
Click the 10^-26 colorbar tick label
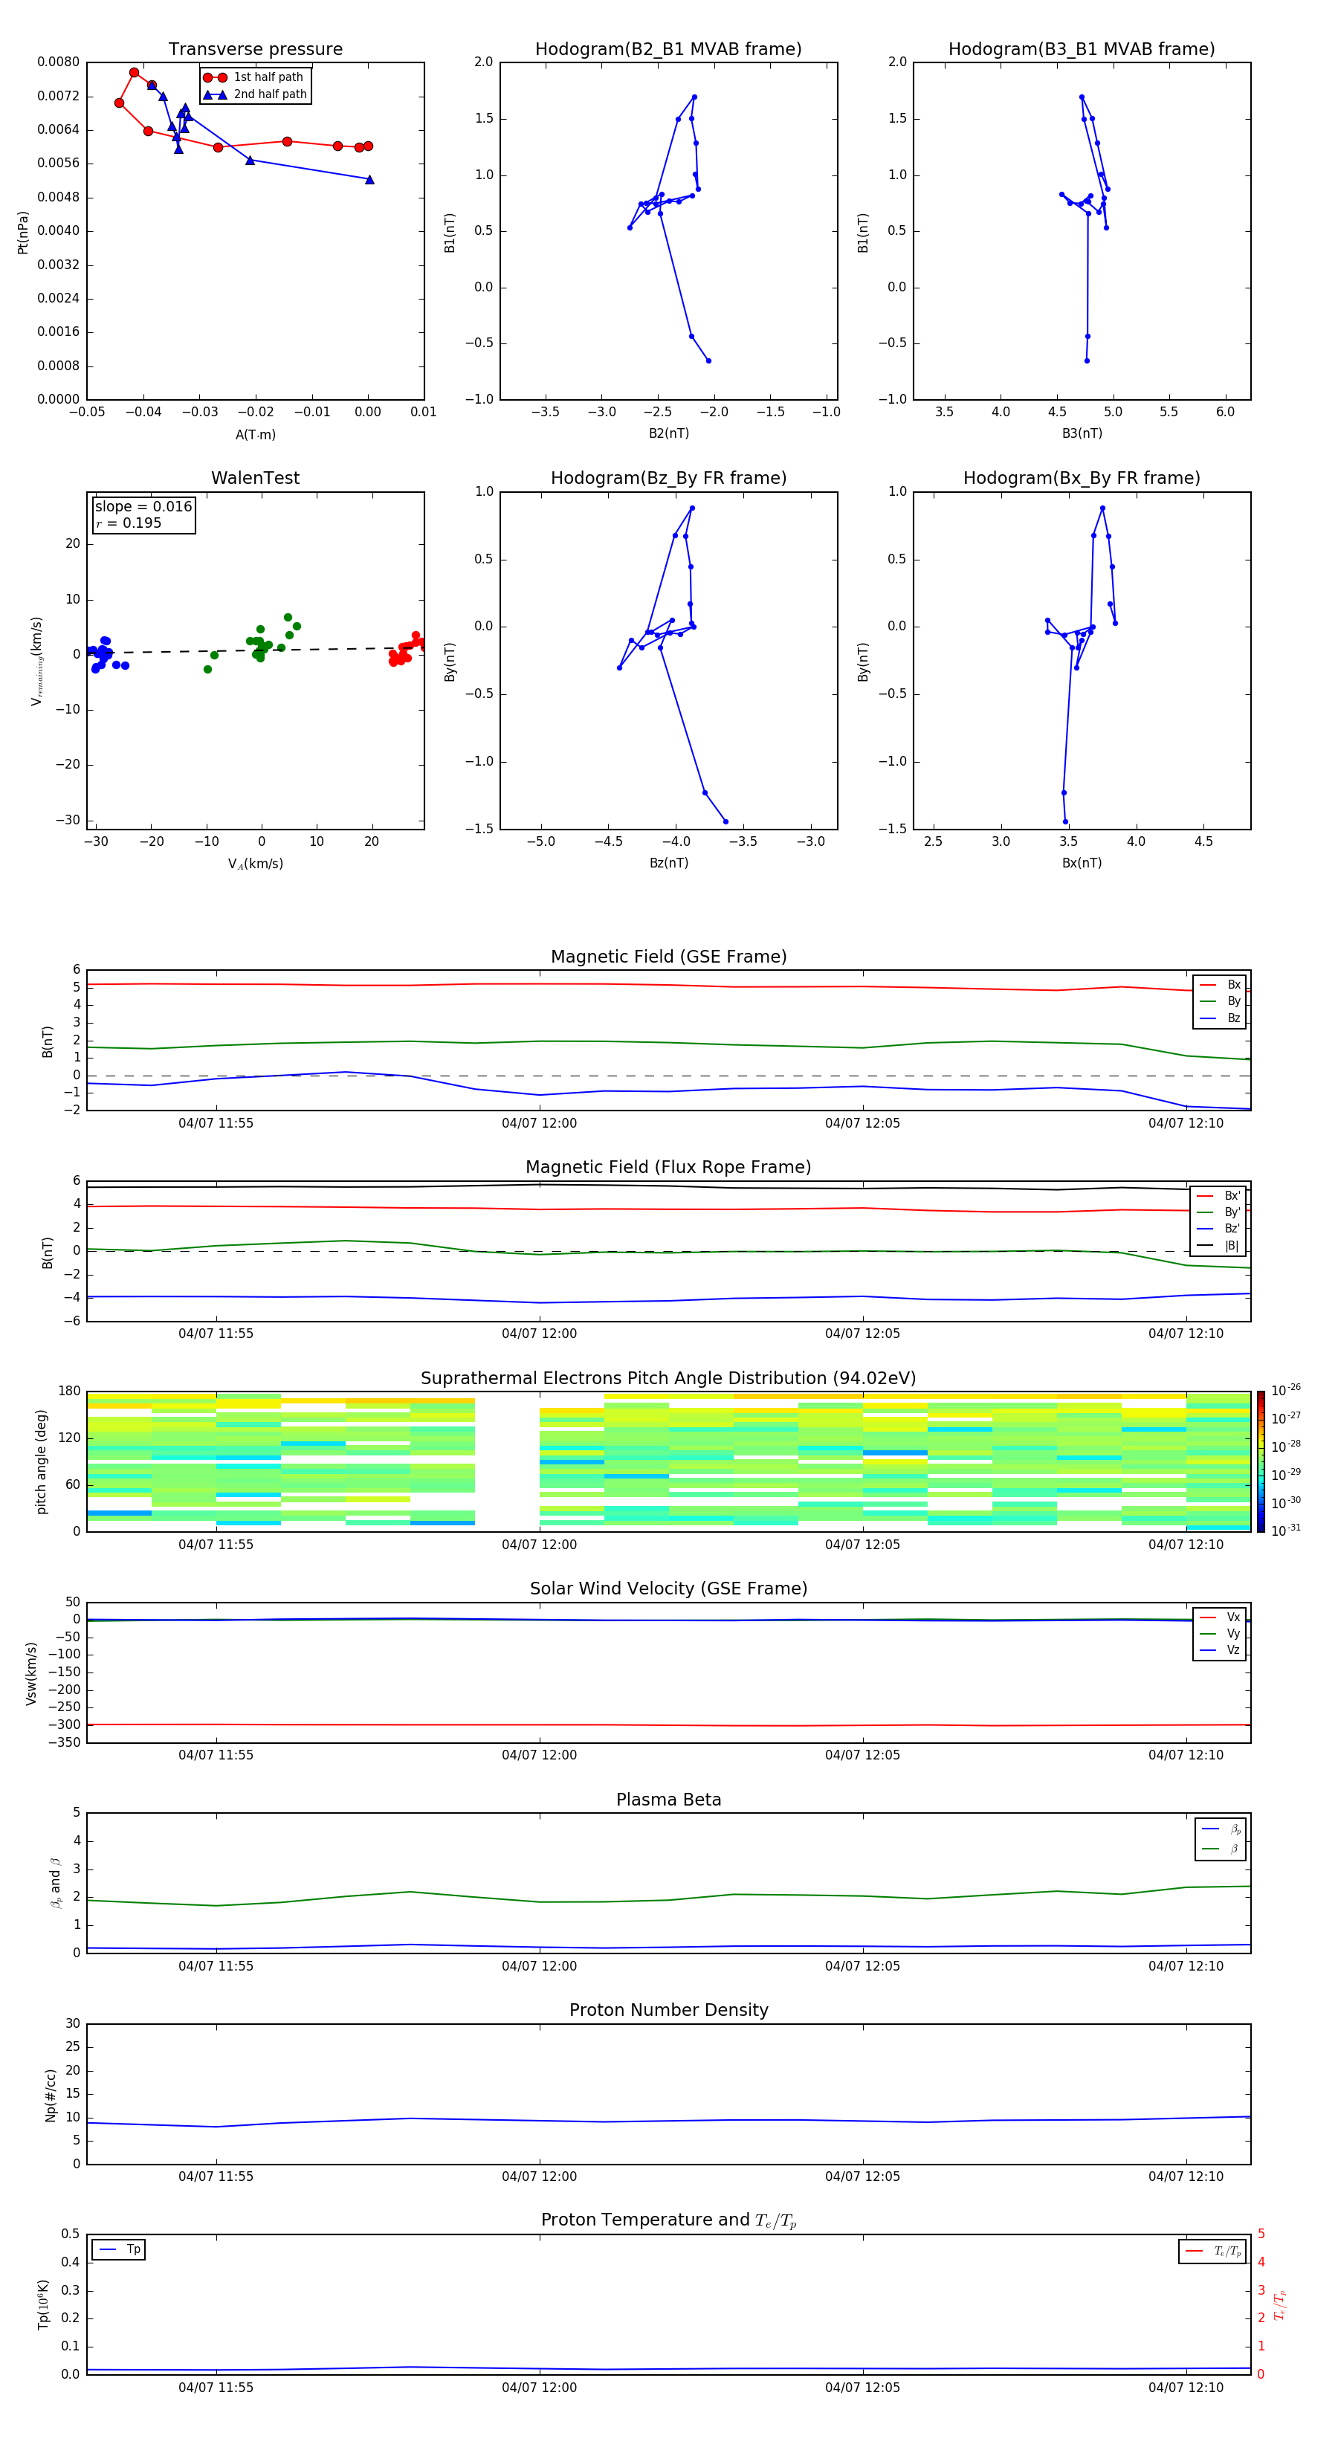pyautogui.click(x=1284, y=1390)
